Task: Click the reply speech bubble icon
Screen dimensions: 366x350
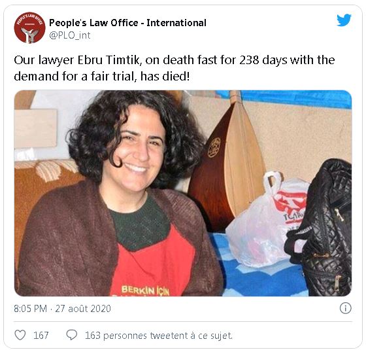Action: [72, 335]
